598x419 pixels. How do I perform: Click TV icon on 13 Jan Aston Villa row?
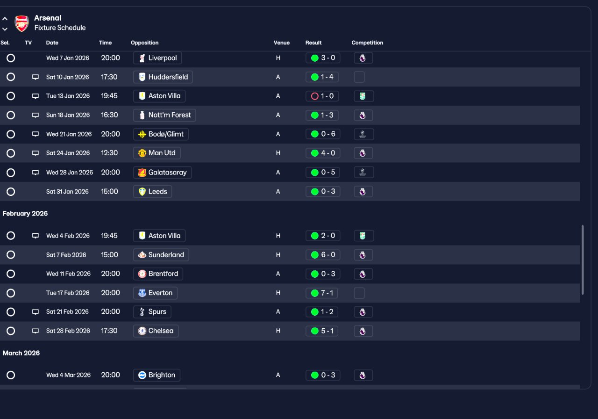pyautogui.click(x=36, y=96)
